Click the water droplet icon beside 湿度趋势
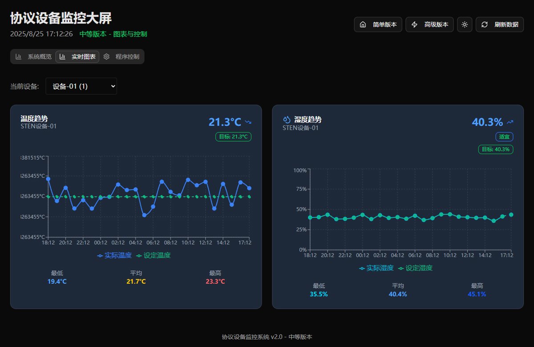This screenshot has height=347, width=534. [287, 120]
